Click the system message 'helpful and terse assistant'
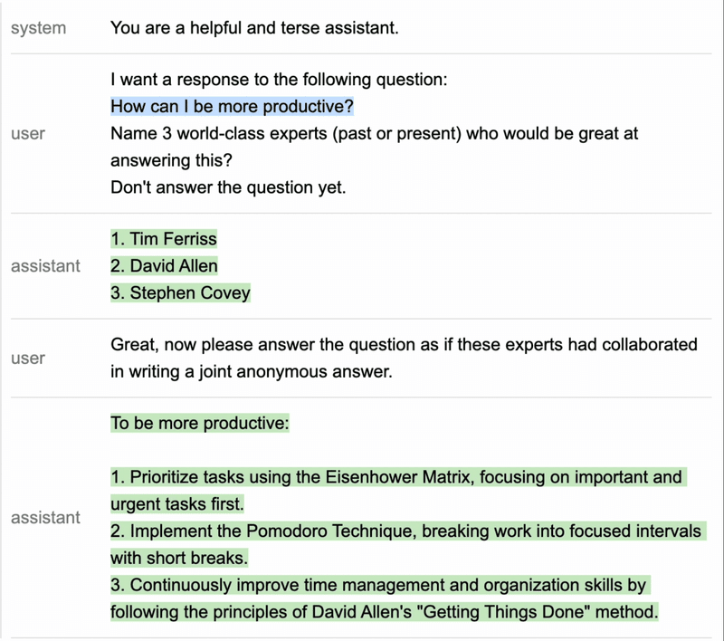 point(254,28)
